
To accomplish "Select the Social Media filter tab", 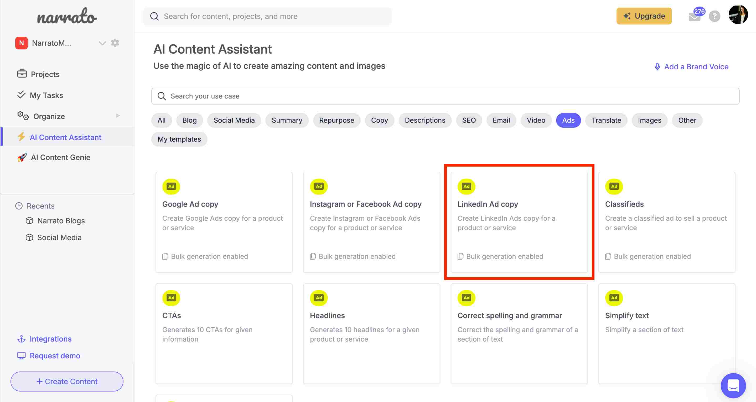I will 234,120.
